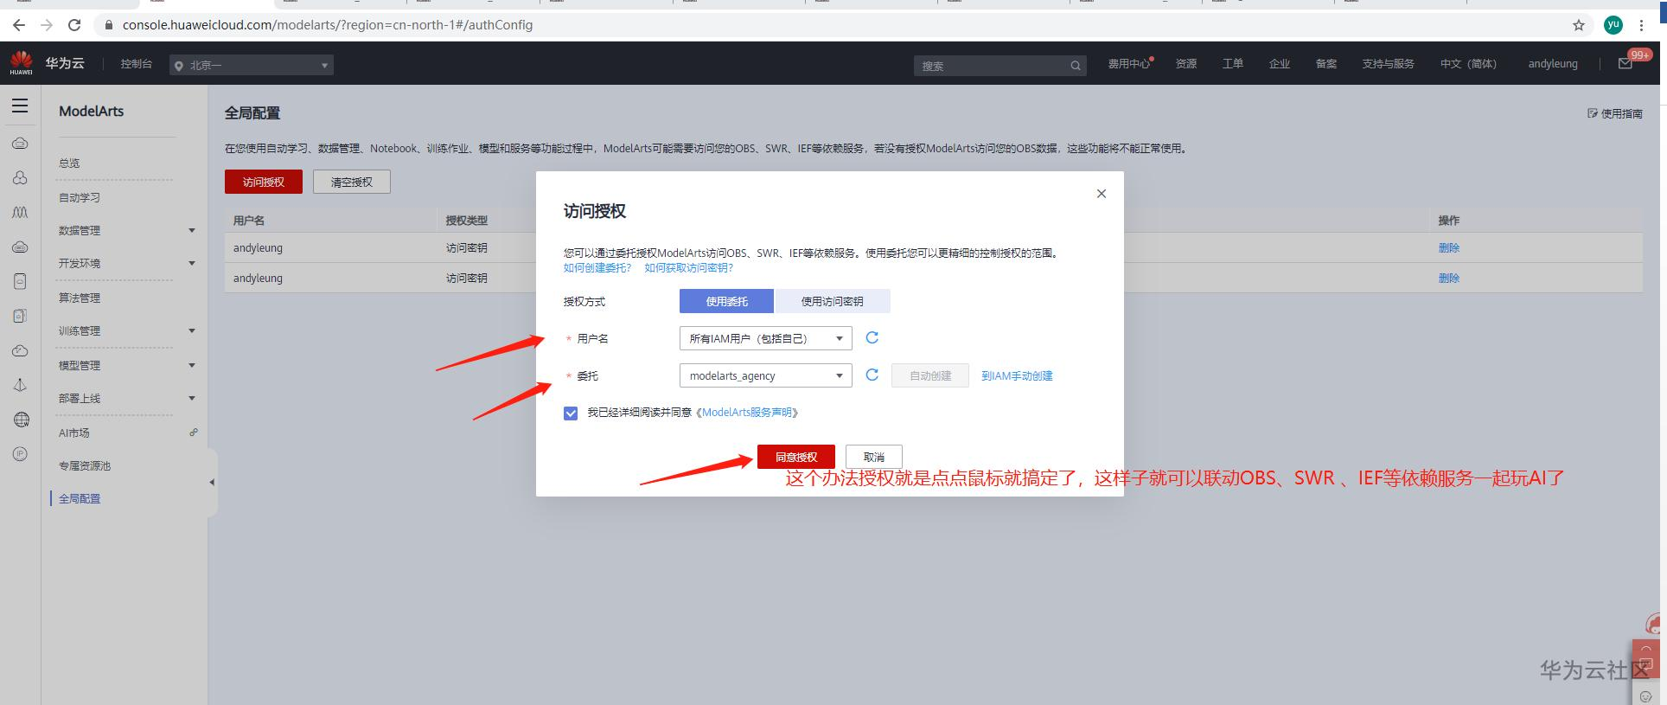Viewport: 1667px width, 705px height.
Task: Click the 清空授权 button
Action: tap(352, 182)
